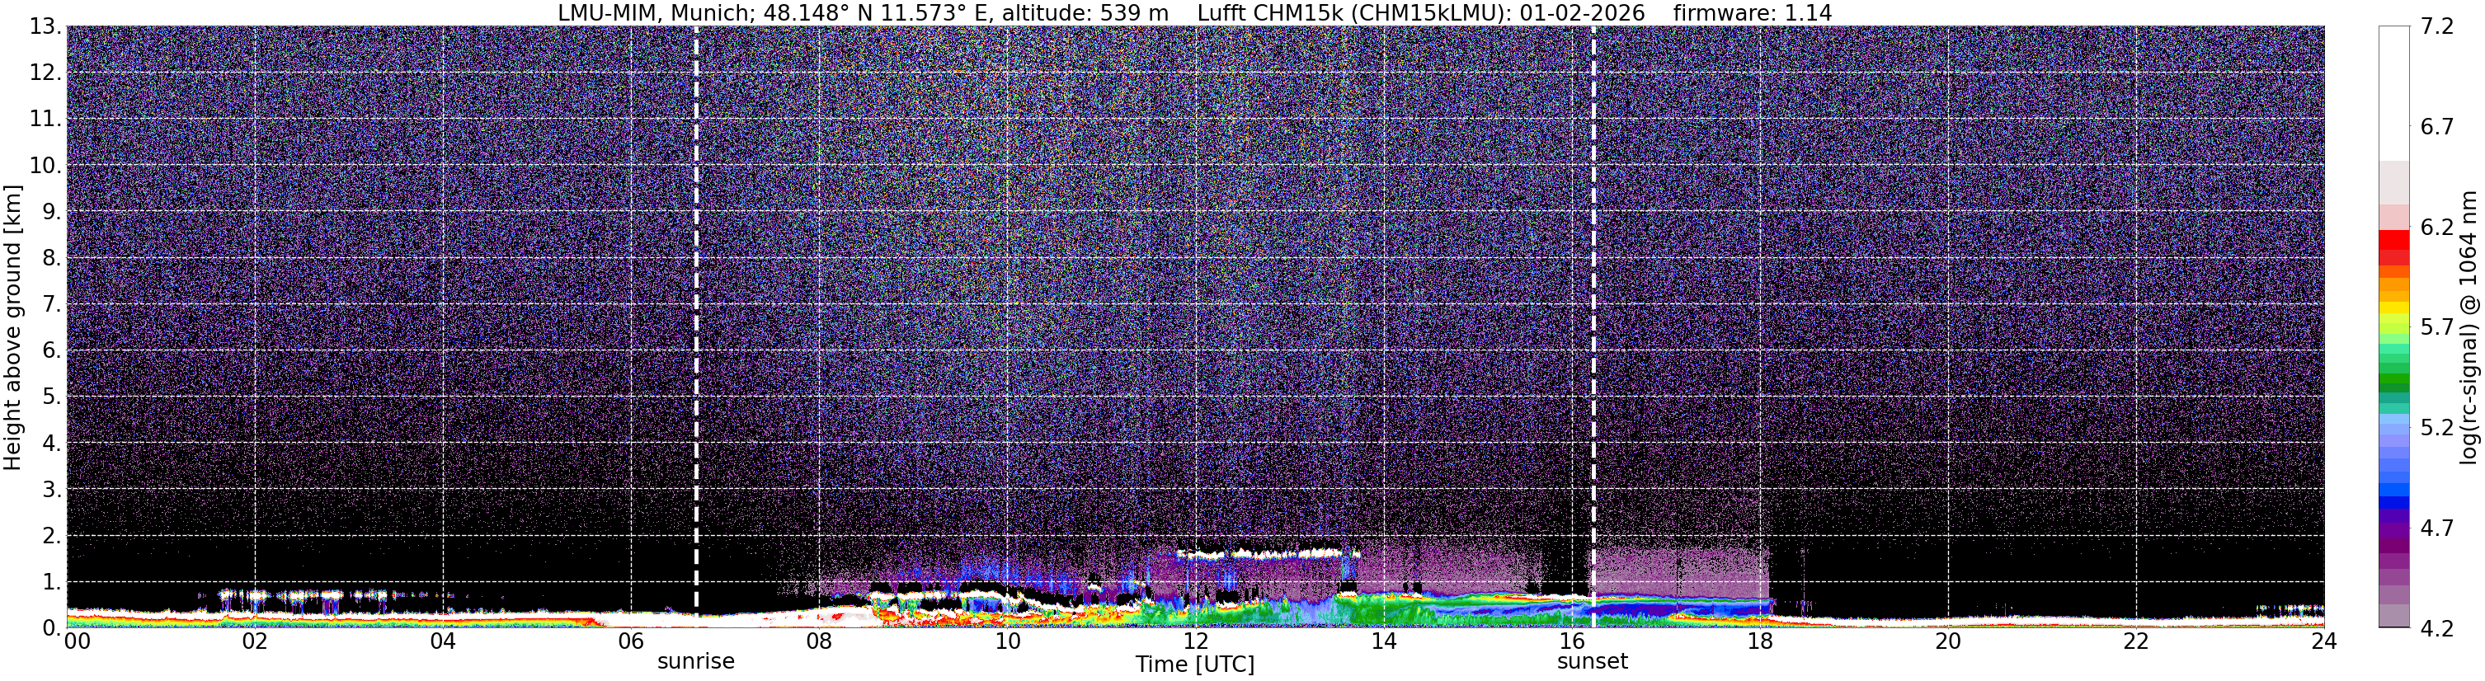The height and width of the screenshot is (681, 2485).
Task: Click the colorbar tick label 6.7
Action: click(x=2437, y=127)
